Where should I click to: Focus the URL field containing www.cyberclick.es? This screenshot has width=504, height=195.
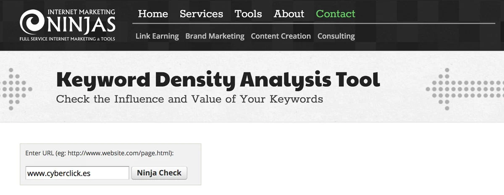[x=77, y=173]
